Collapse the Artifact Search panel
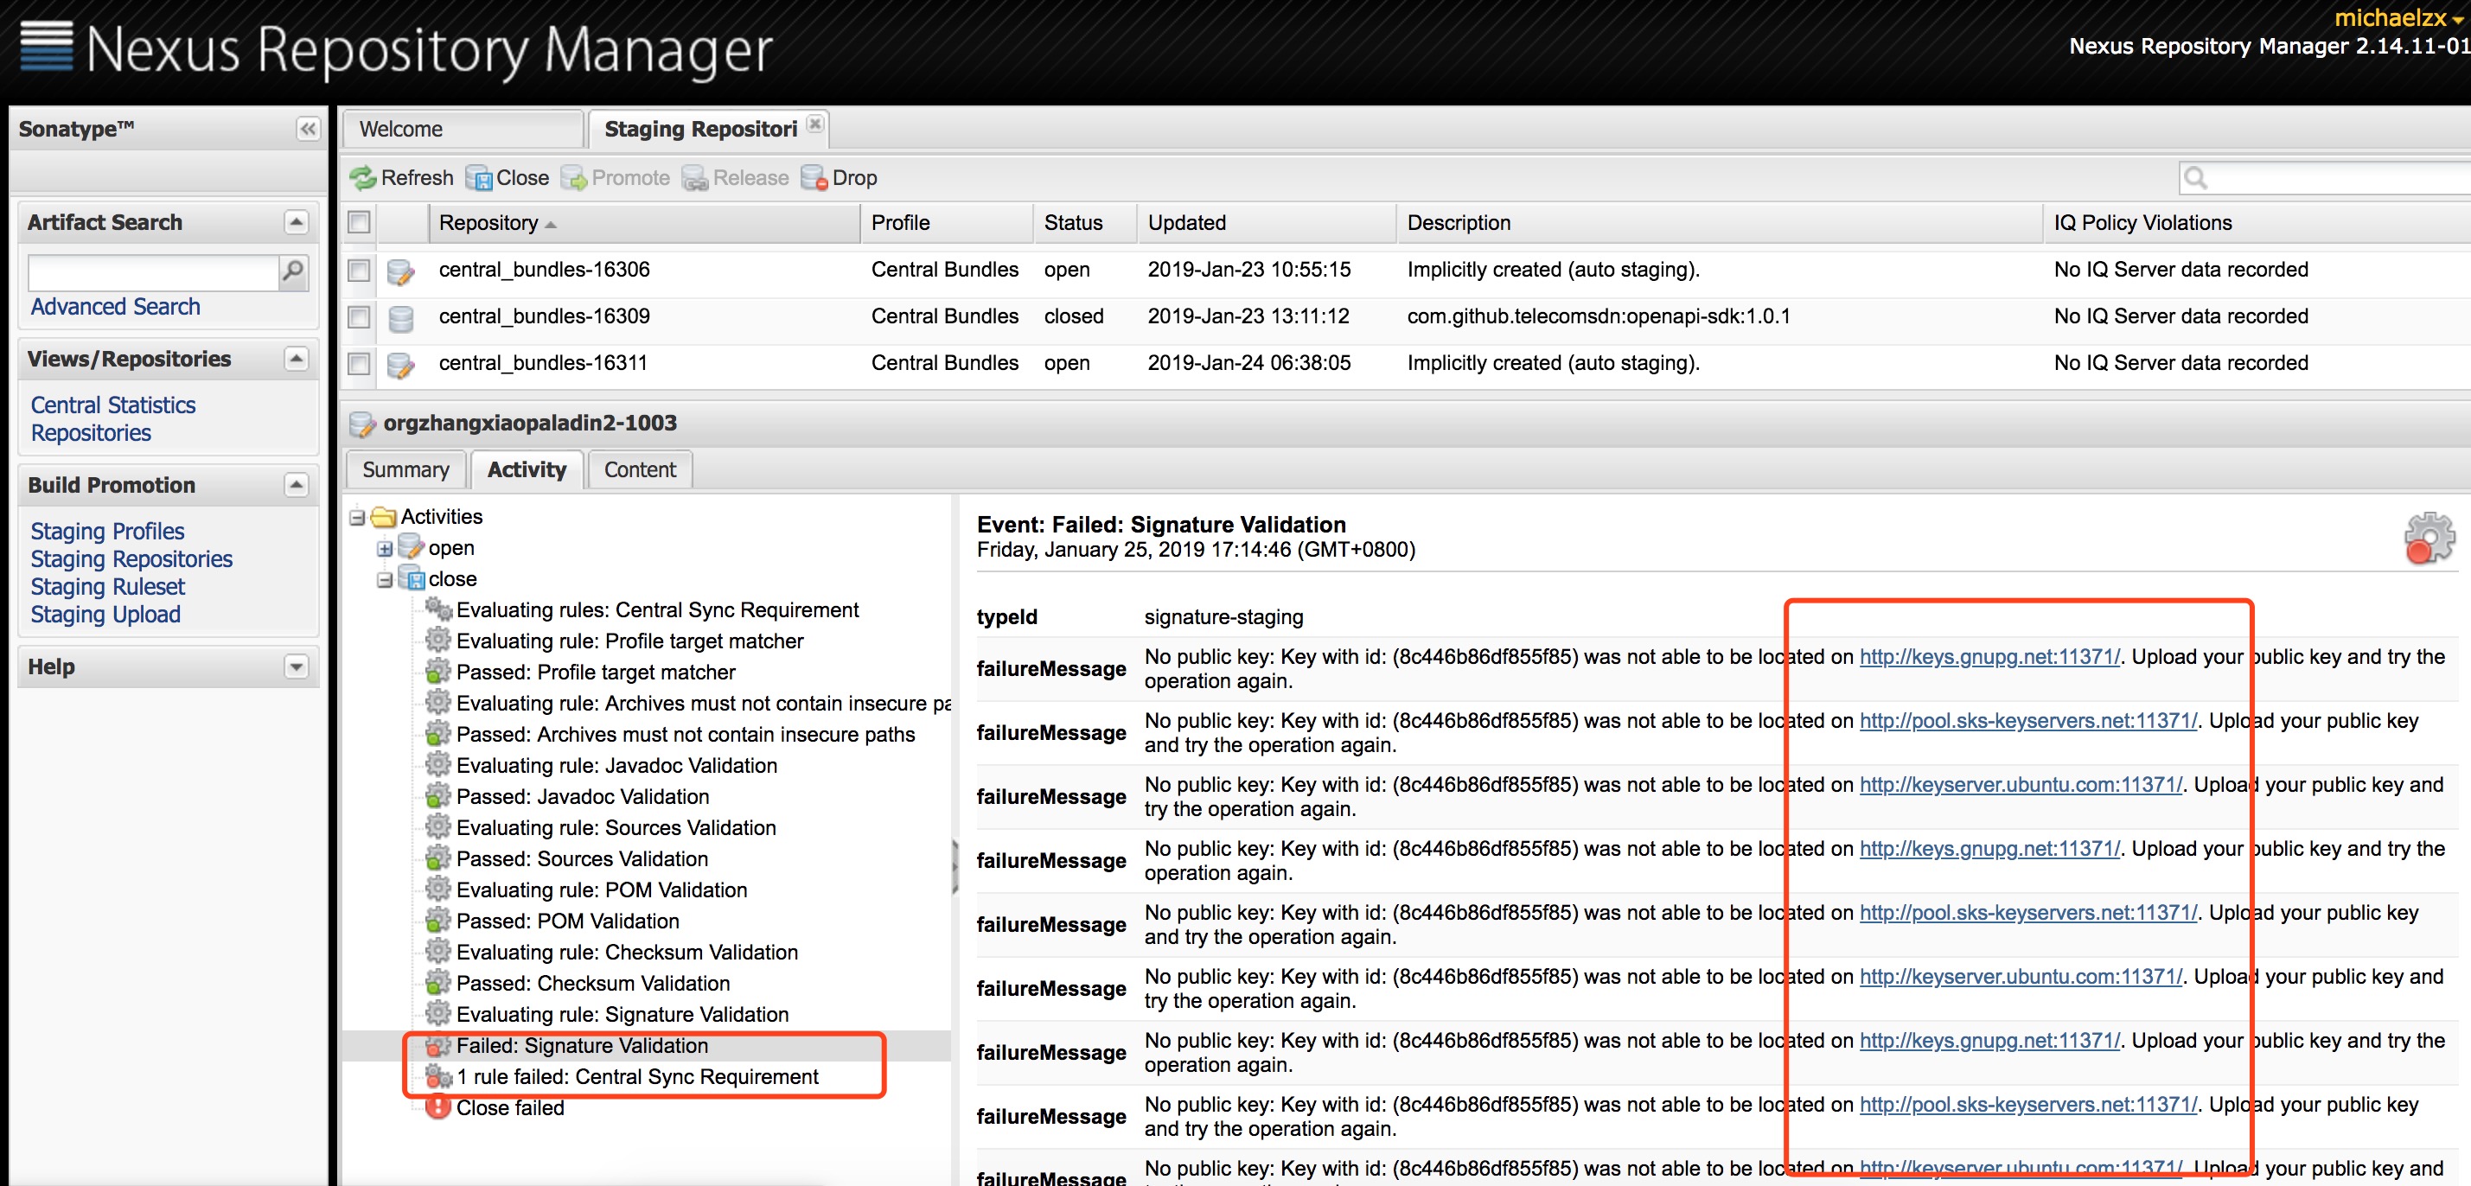Screen dimensions: 2471x1186 [297, 222]
